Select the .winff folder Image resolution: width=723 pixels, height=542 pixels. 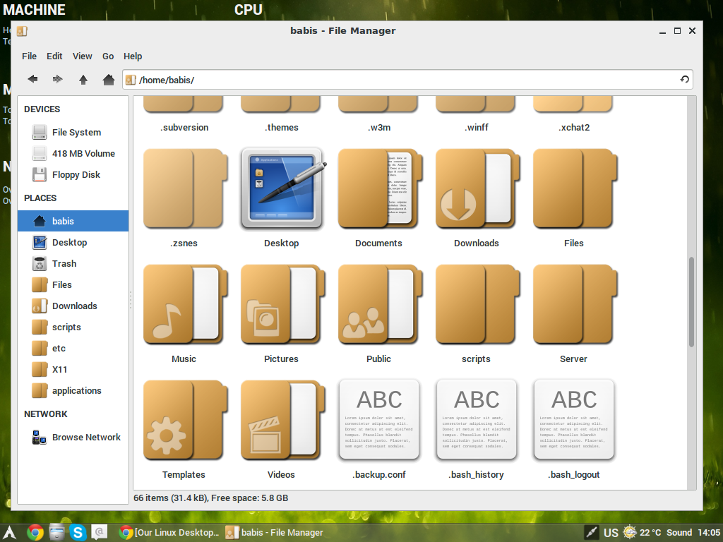coord(477,114)
